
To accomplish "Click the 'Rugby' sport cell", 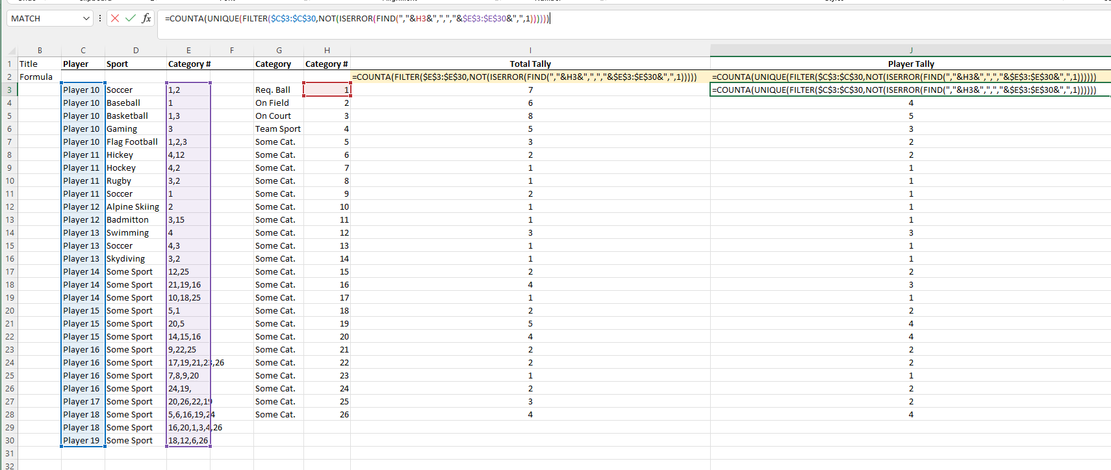I will tap(136, 180).
